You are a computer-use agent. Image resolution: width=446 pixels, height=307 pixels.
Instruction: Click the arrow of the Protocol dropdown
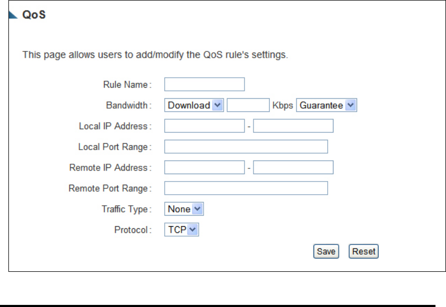point(192,229)
